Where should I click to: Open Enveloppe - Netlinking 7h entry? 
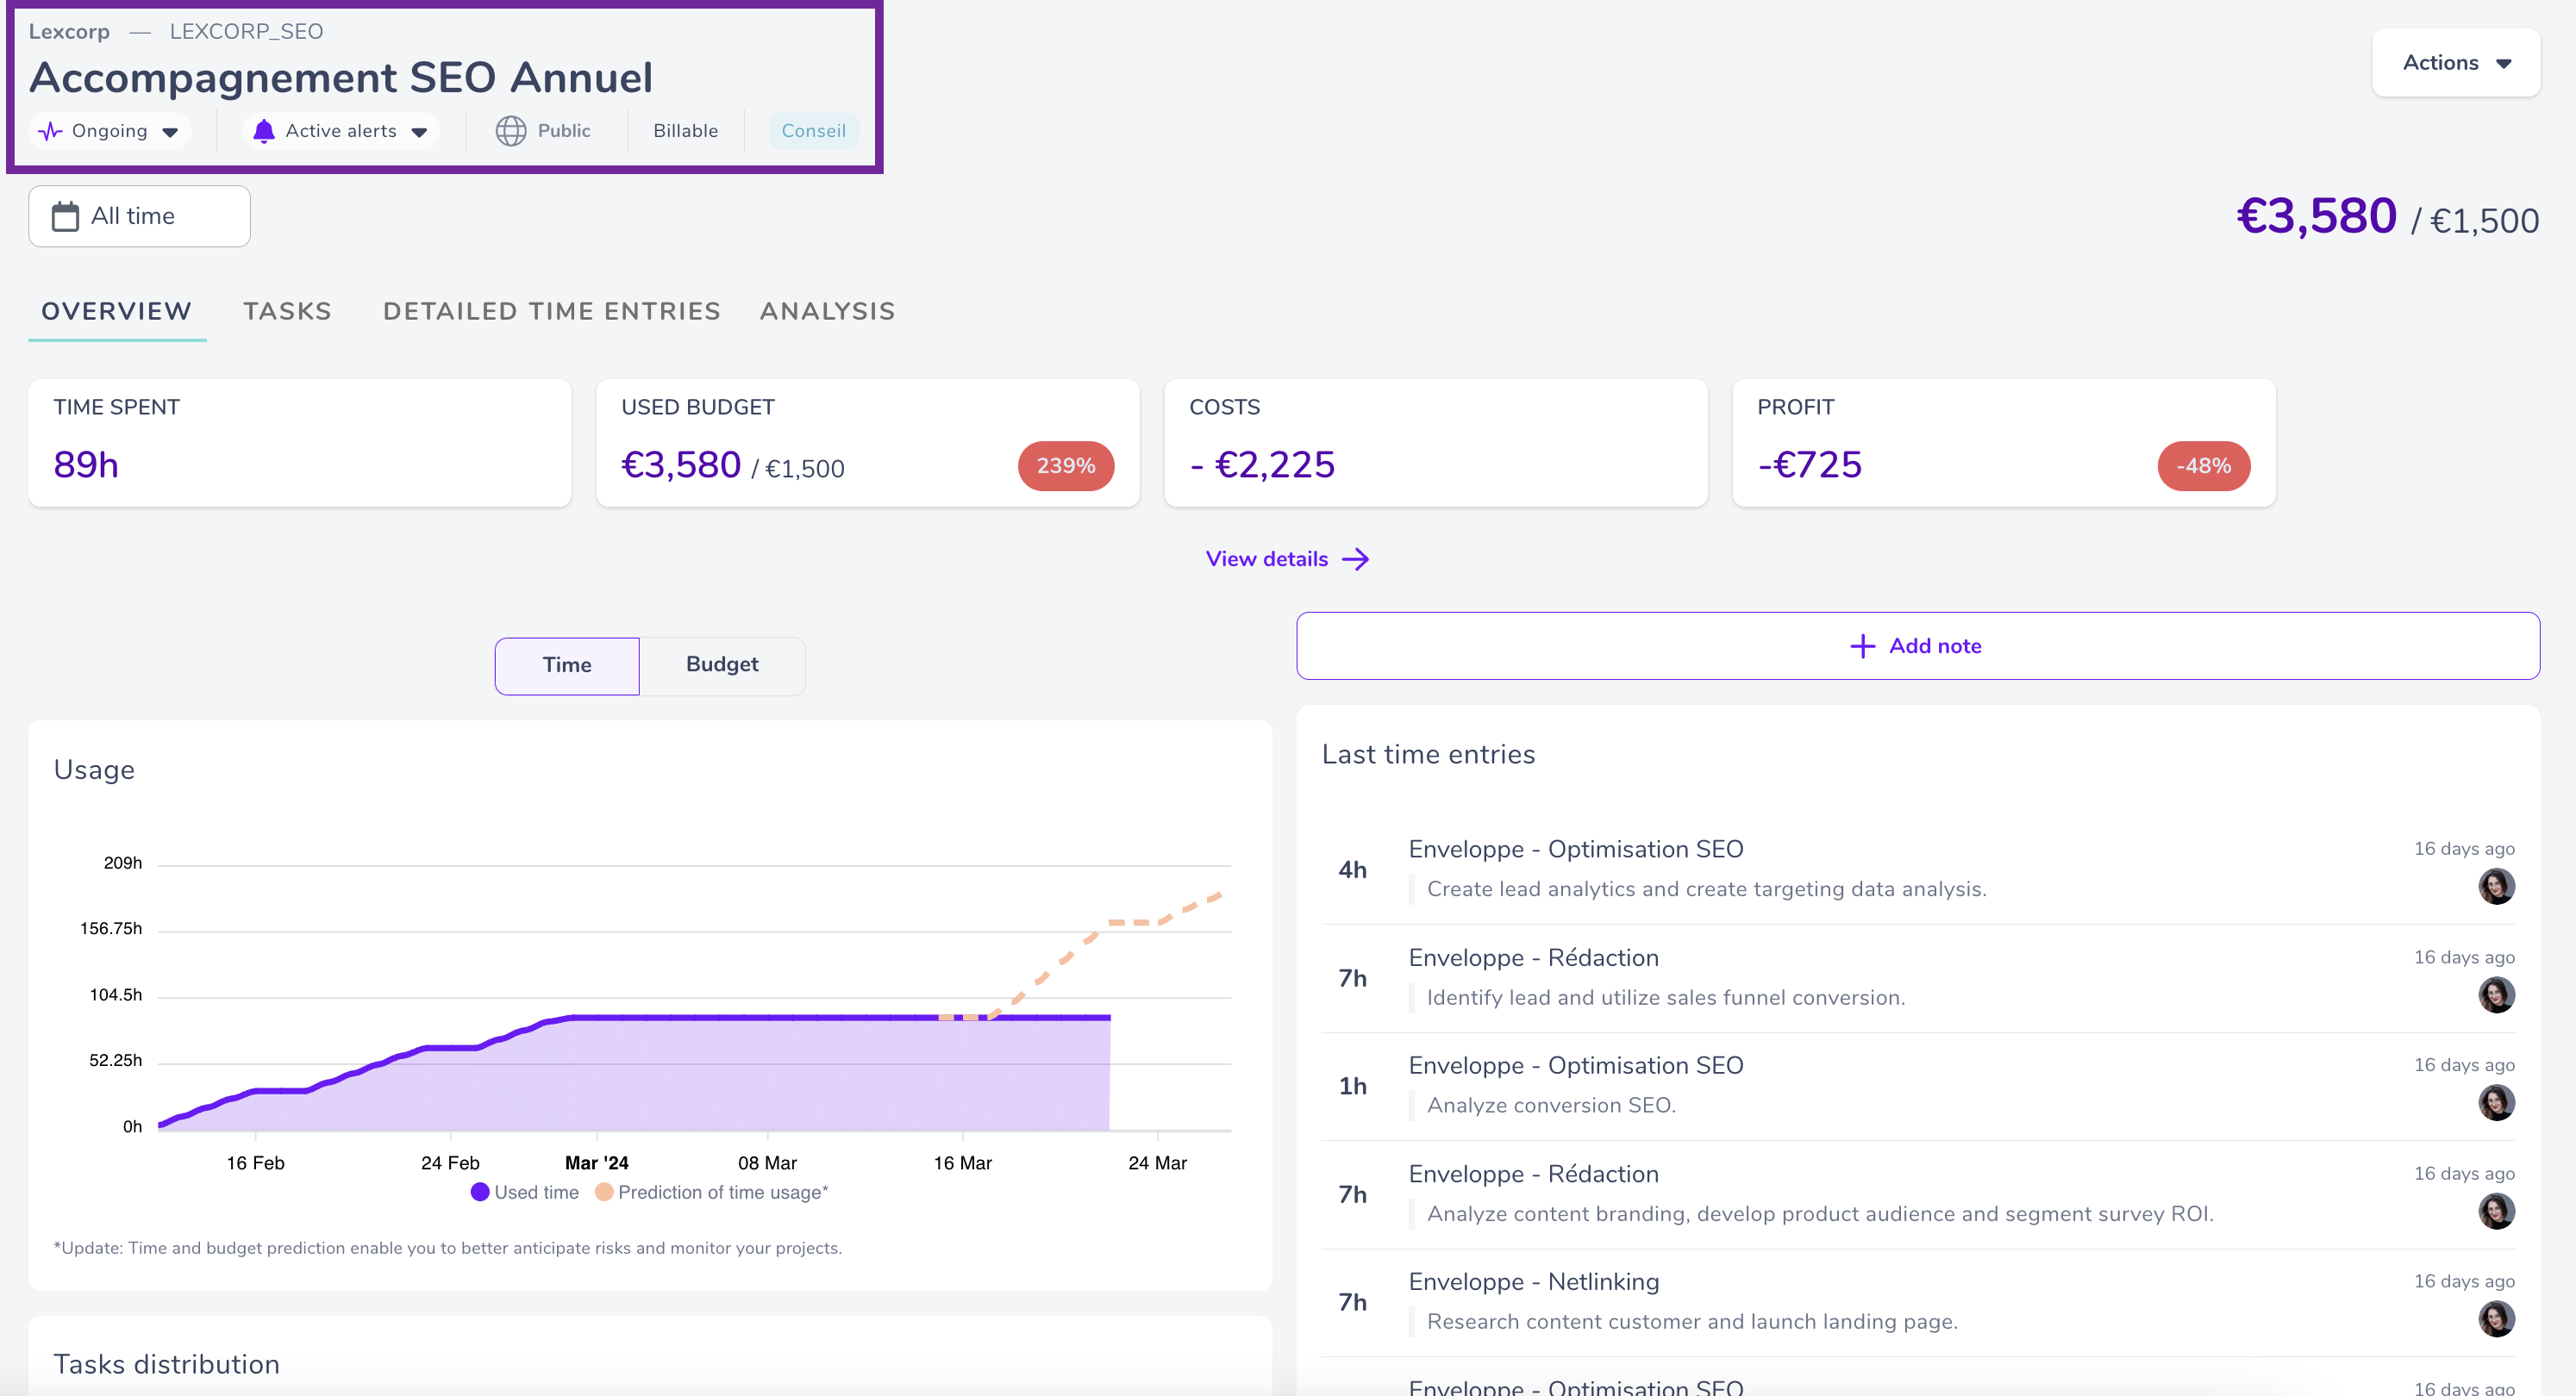pyautogui.click(x=1917, y=1302)
